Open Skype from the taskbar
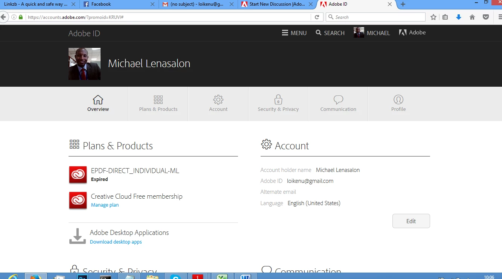Image resolution: width=502 pixels, height=279 pixels. click(175, 276)
